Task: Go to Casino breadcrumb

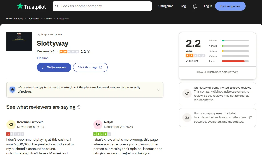Action: (48, 18)
